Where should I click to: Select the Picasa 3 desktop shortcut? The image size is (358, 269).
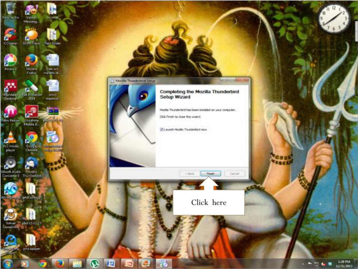tap(10, 62)
